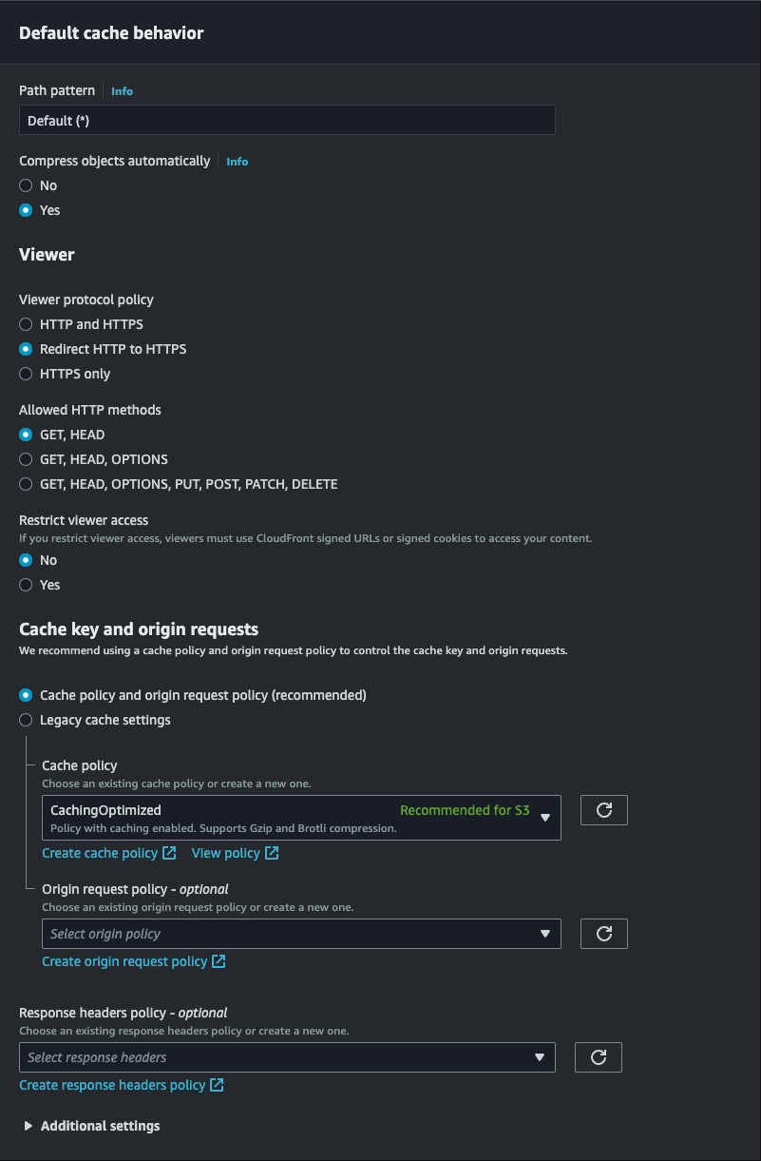761x1161 pixels.
Task: Choose HTTPS only viewer protocol policy
Action: 26,374
